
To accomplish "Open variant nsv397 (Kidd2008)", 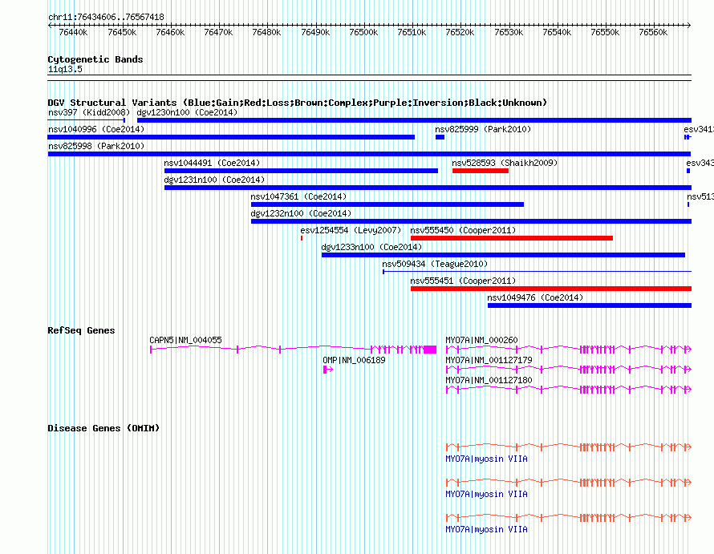I will pyautogui.click(x=89, y=112).
